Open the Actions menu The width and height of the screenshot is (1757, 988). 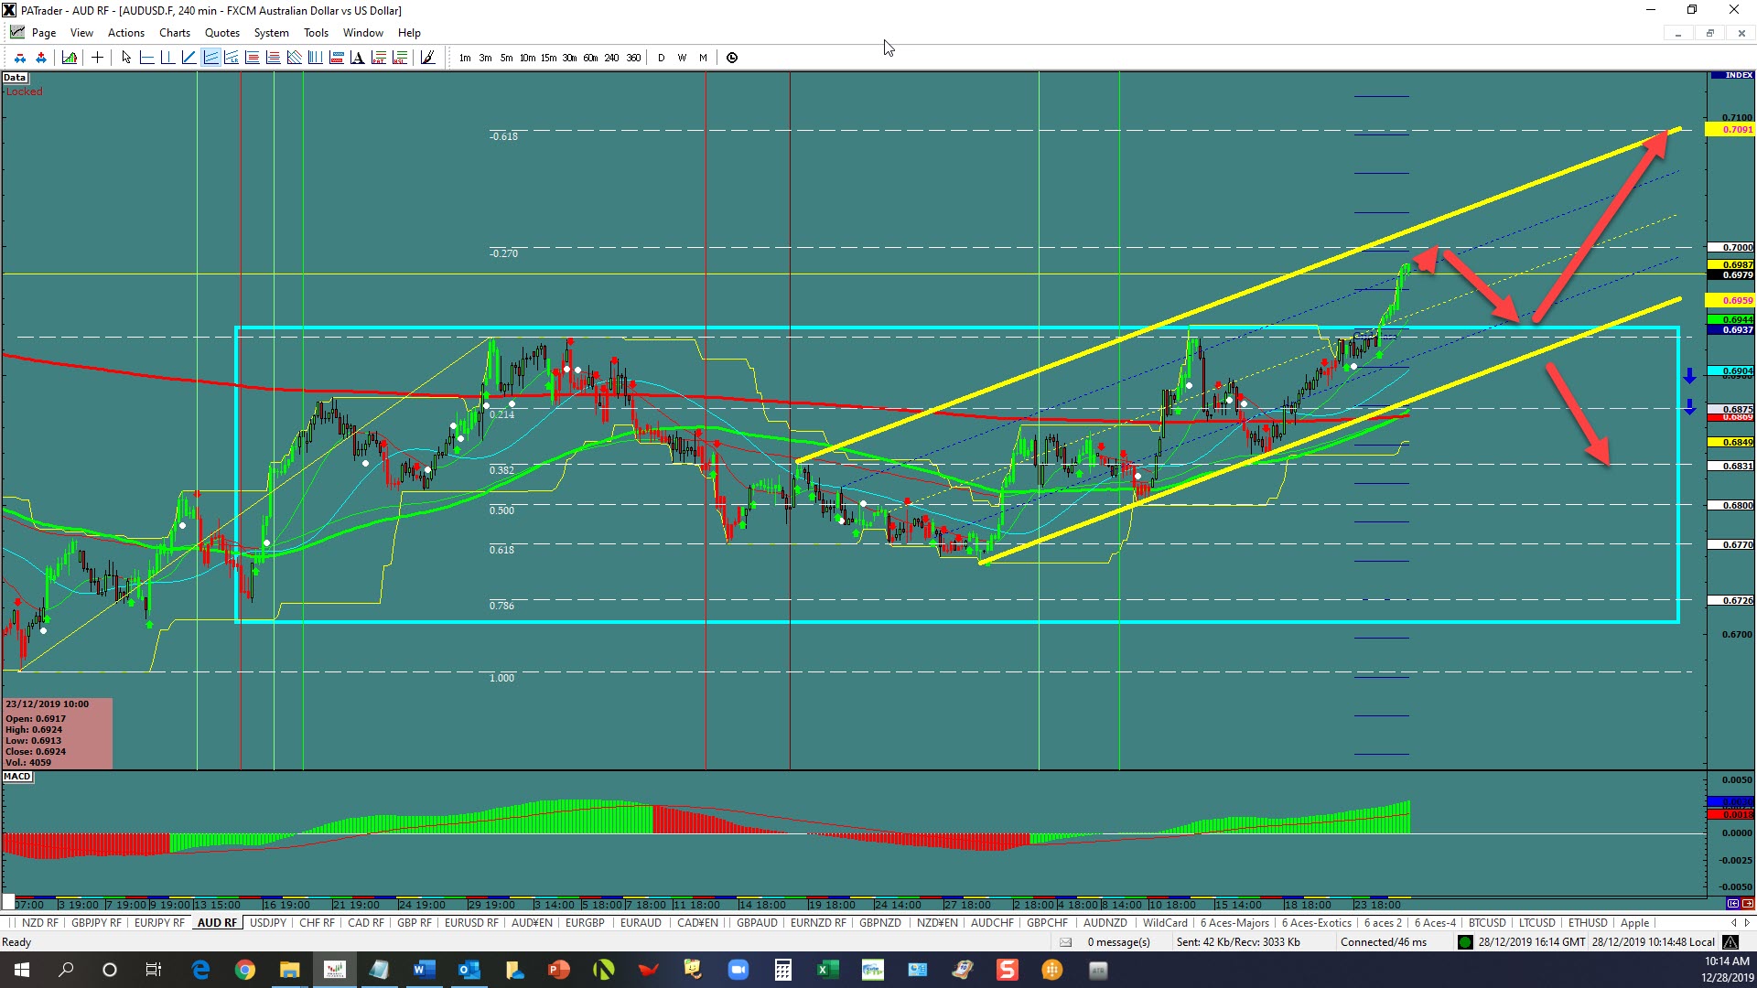(x=126, y=33)
